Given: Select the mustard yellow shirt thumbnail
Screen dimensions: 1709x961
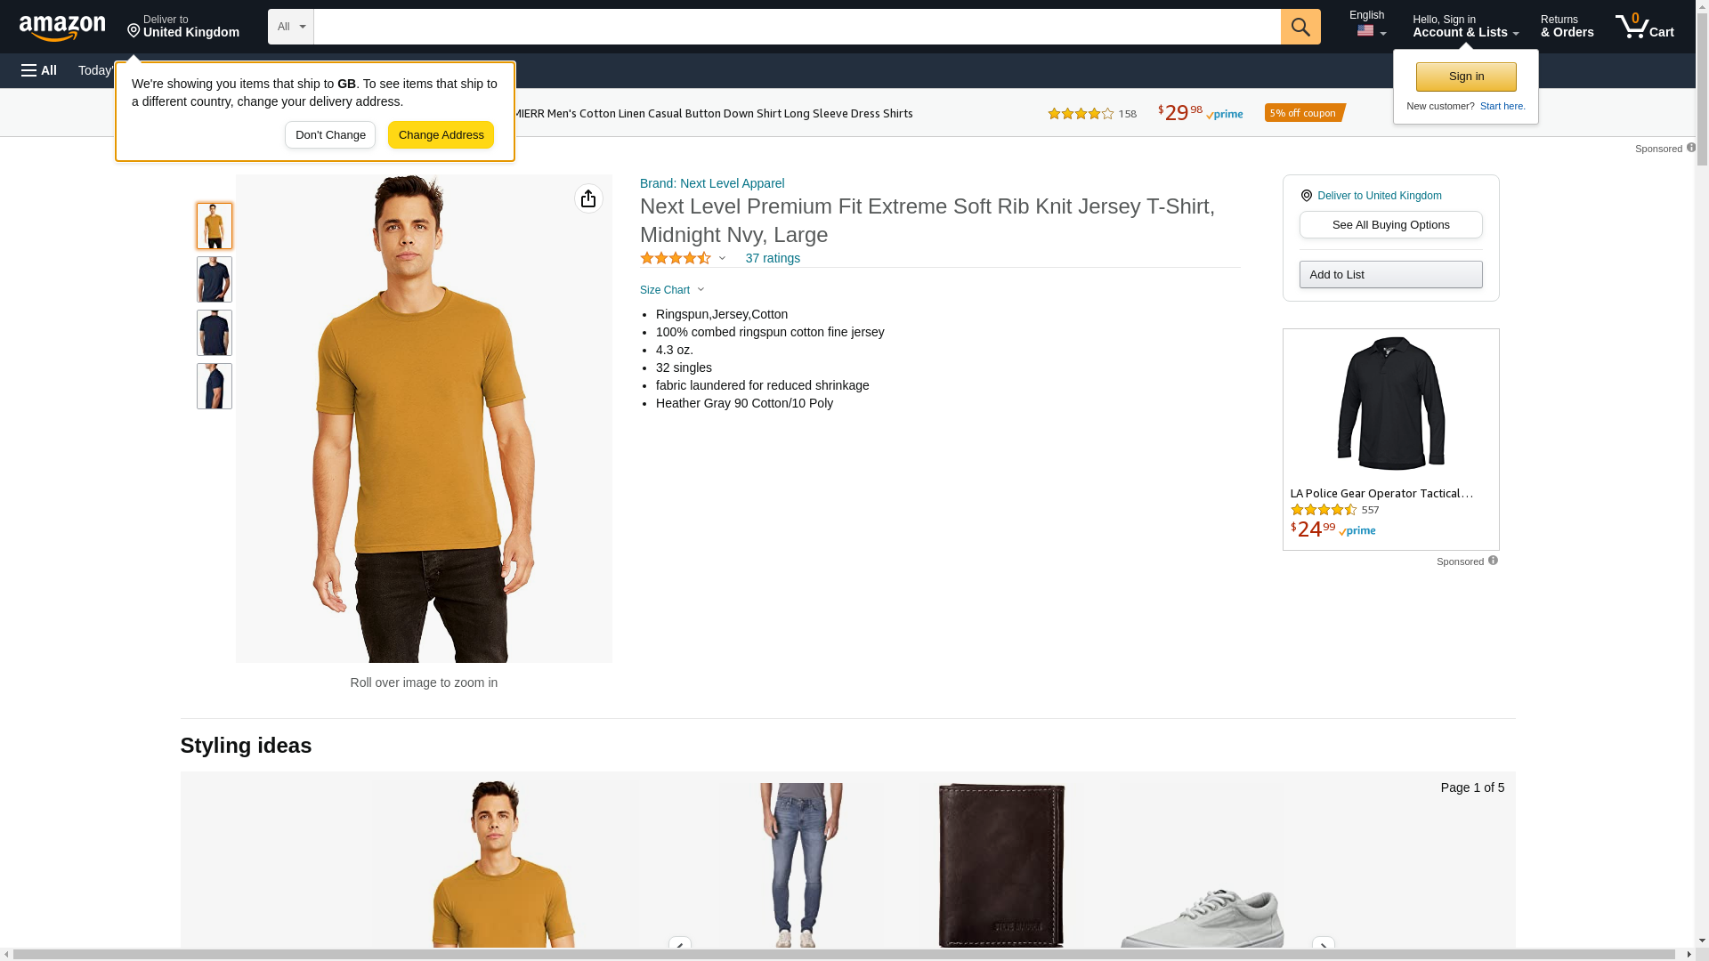Looking at the screenshot, I should coord(215,226).
